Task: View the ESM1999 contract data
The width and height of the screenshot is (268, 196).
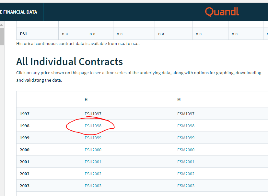Action: [186, 138]
